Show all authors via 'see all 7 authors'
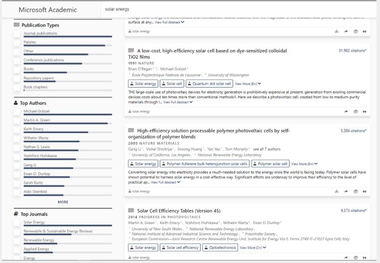The width and height of the screenshot is (380, 263). [x=267, y=149]
